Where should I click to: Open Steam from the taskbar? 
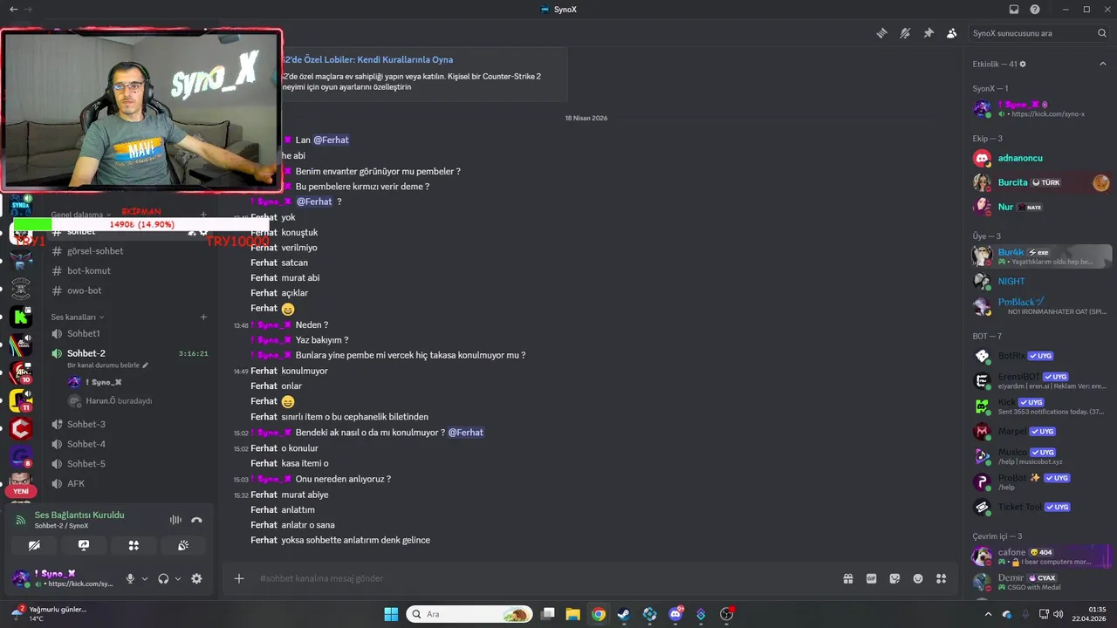point(623,614)
